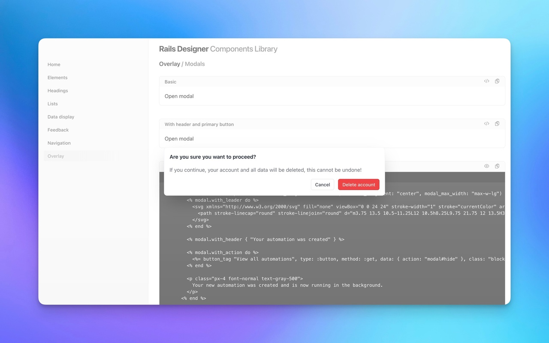Cancel the account deletion confirmation
The height and width of the screenshot is (343, 549).
click(x=322, y=185)
